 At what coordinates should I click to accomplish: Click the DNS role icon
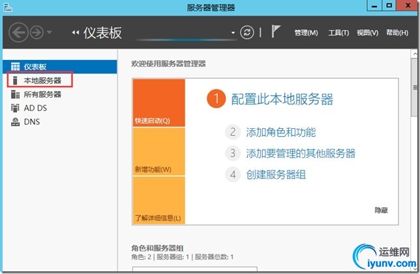coord(15,122)
